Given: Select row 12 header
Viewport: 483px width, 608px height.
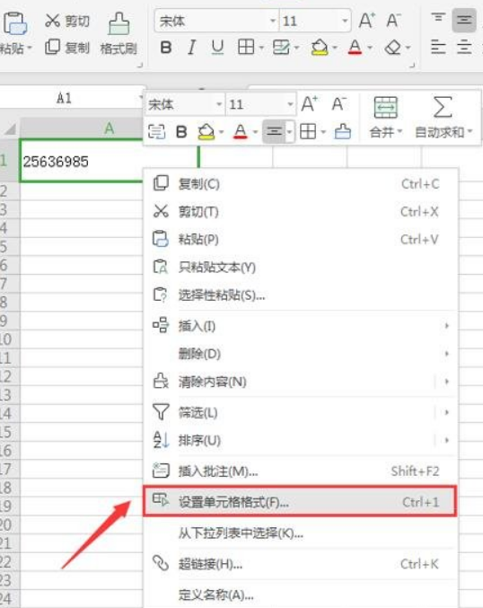Looking at the screenshot, I should click(9, 376).
